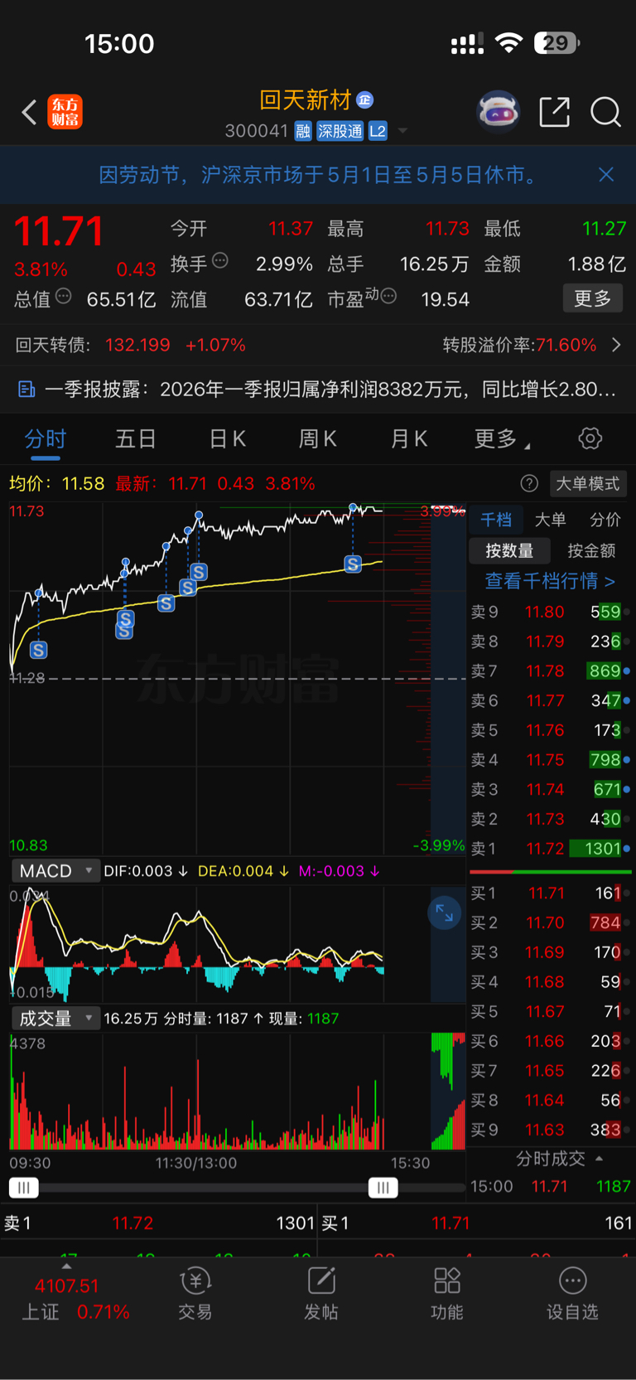Tap the last S marker near 3.99%

coord(353,564)
